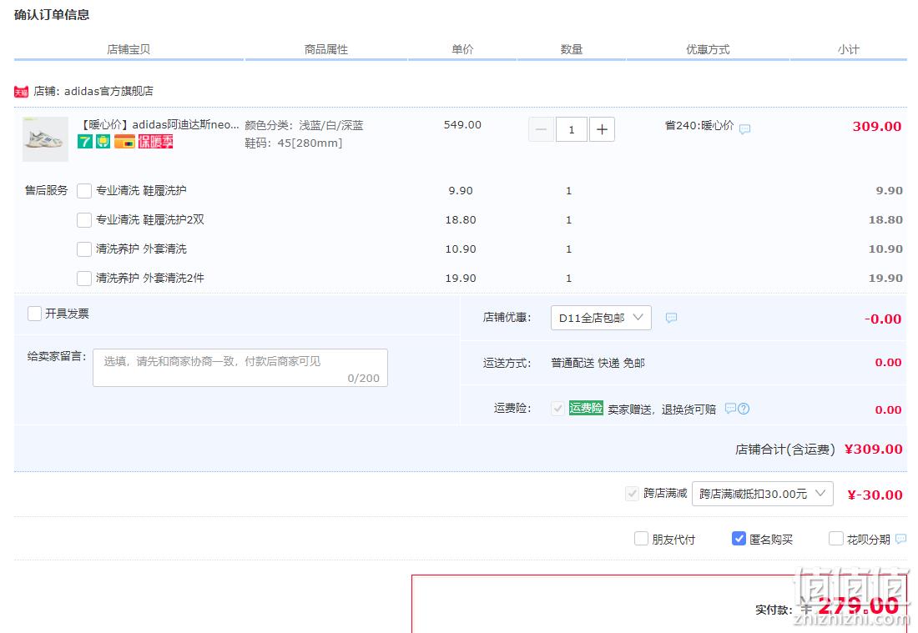Click the -0.00 store discount amount
The height and width of the screenshot is (633, 918).
[x=883, y=319]
